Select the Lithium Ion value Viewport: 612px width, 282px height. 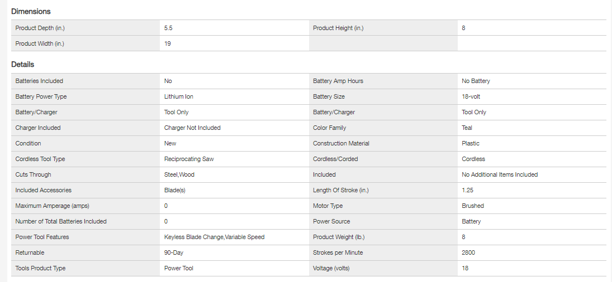click(179, 96)
